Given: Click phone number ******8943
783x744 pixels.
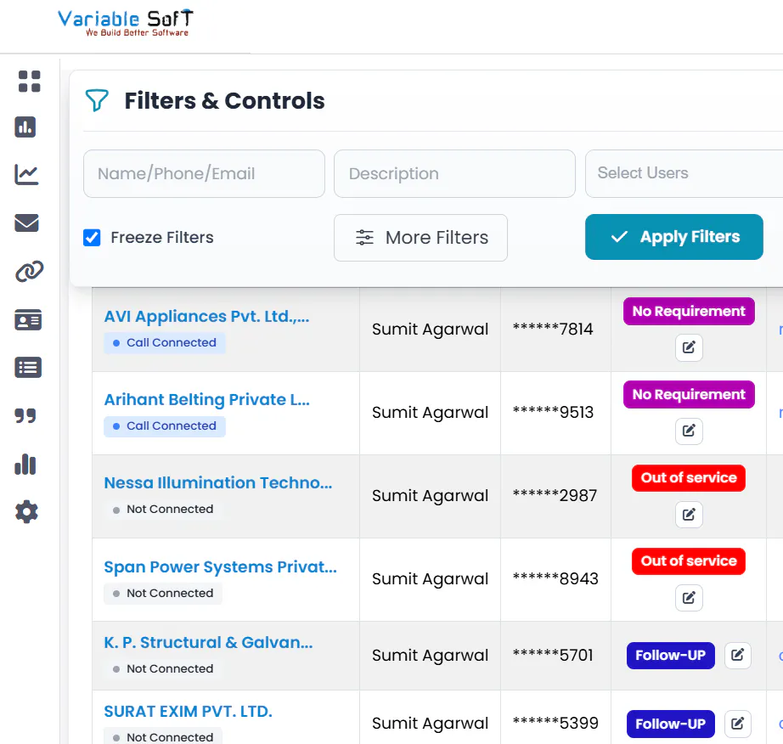Looking at the screenshot, I should [x=555, y=578].
